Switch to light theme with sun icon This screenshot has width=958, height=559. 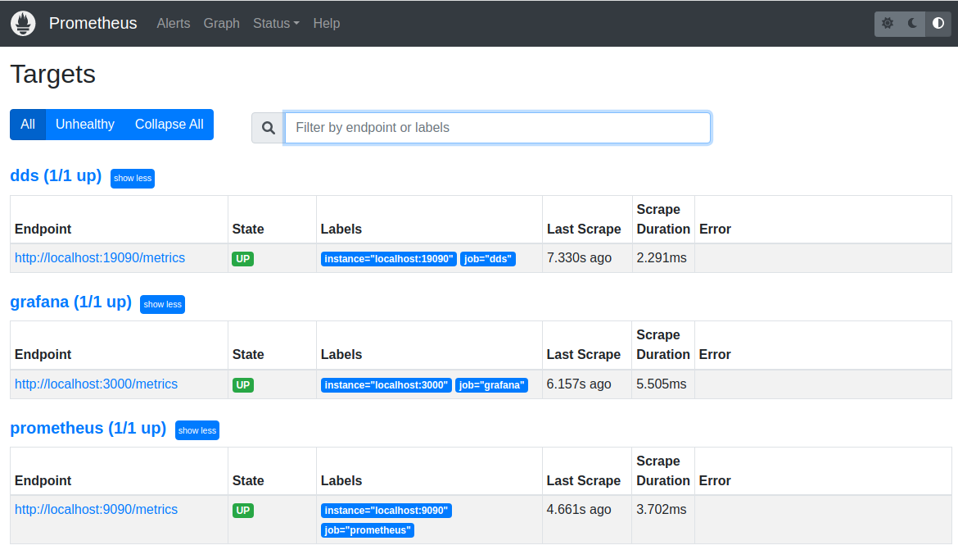pos(887,23)
